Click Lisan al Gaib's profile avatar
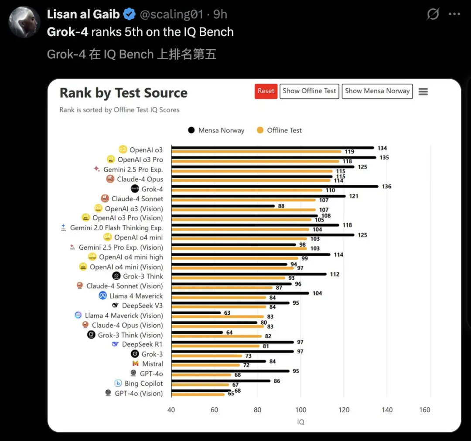This screenshot has width=471, height=441. click(x=24, y=22)
